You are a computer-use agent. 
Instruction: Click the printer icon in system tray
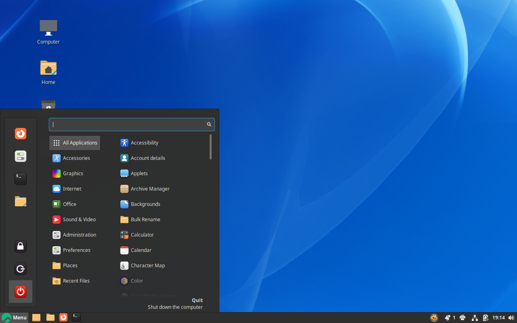click(462, 318)
